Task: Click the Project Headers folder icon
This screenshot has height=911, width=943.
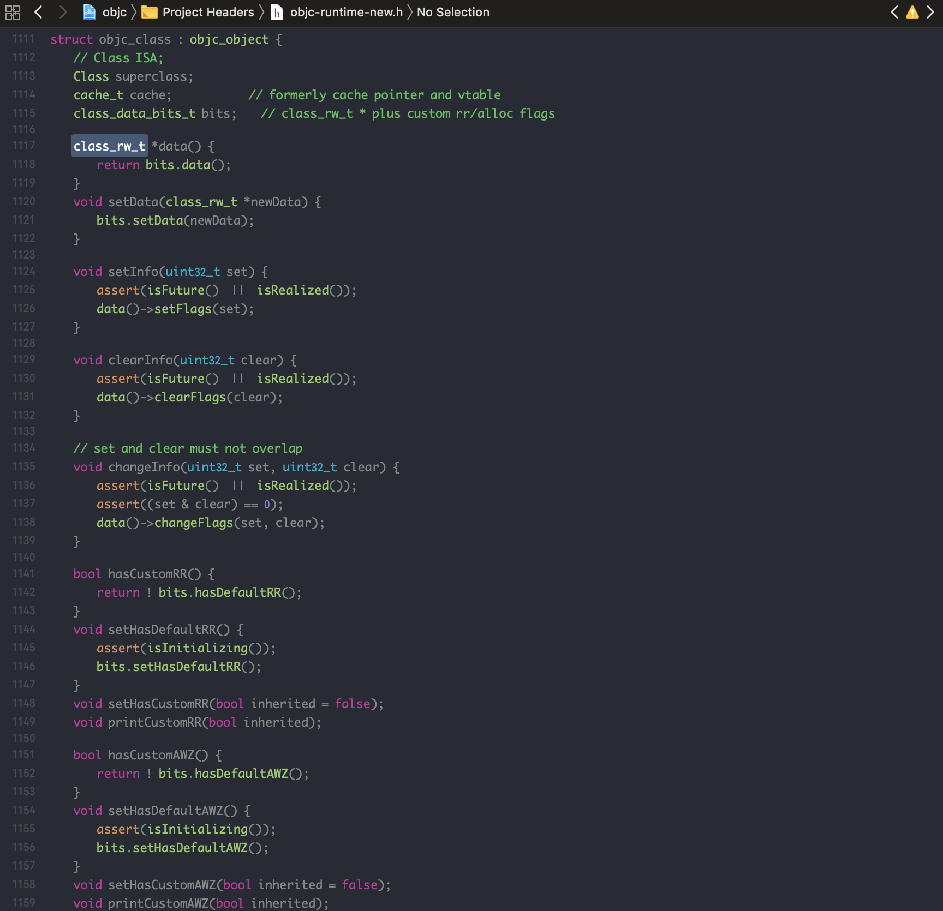Action: [x=149, y=12]
